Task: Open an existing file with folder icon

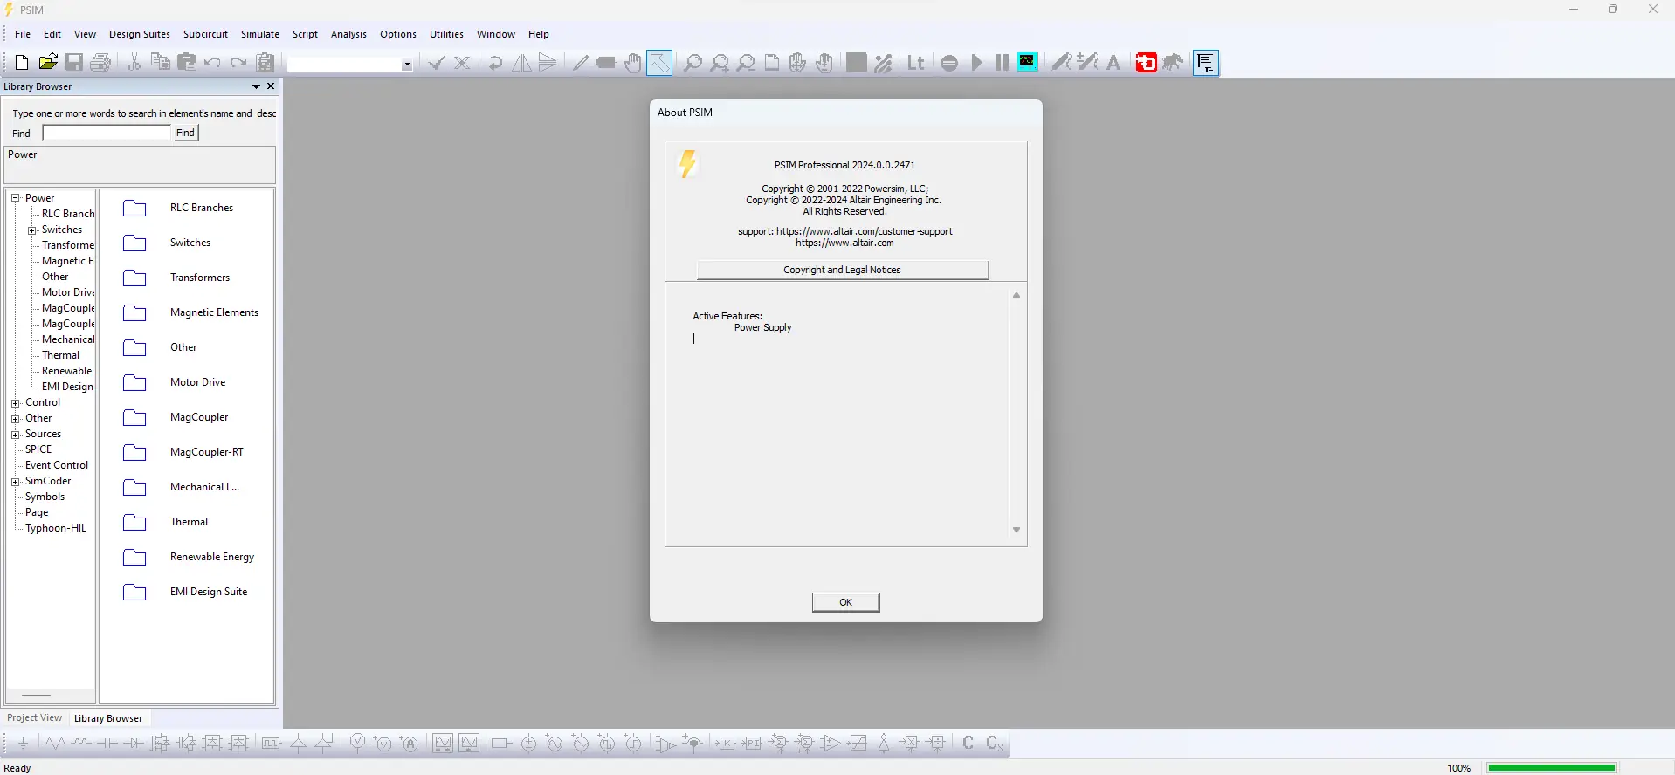Action: click(48, 62)
